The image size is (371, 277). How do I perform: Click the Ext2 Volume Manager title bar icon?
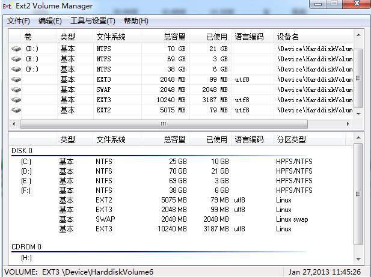click(7, 6)
